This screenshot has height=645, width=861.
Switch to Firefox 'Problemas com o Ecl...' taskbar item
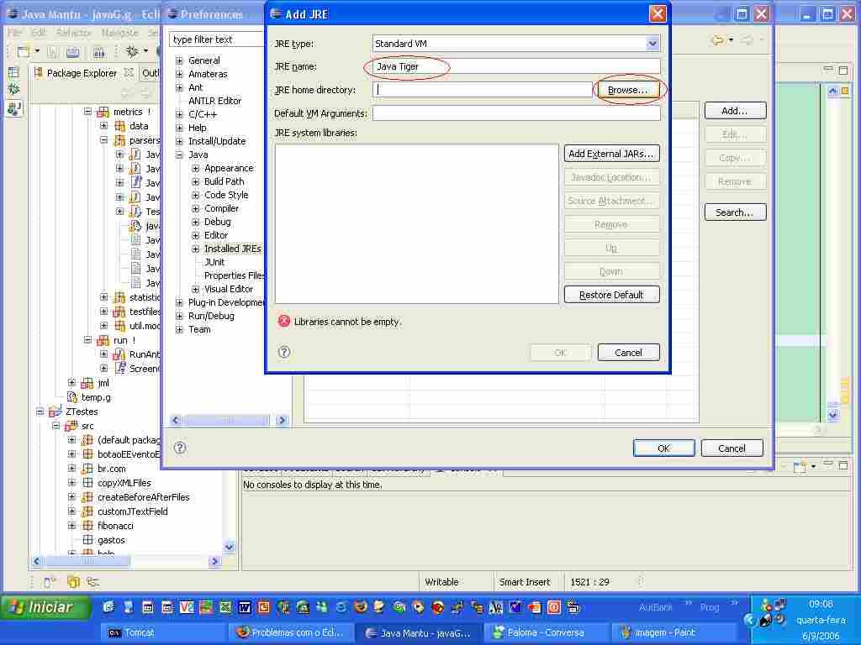pyautogui.click(x=290, y=632)
